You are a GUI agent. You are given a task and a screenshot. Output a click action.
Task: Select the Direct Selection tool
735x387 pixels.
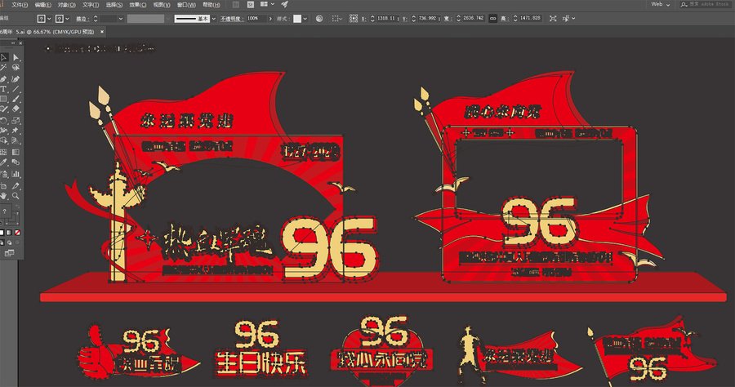point(16,57)
